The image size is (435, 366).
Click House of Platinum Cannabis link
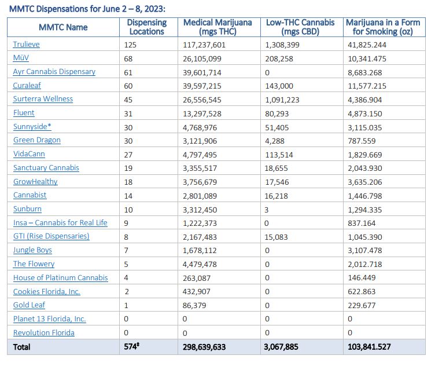pyautogui.click(x=60, y=278)
